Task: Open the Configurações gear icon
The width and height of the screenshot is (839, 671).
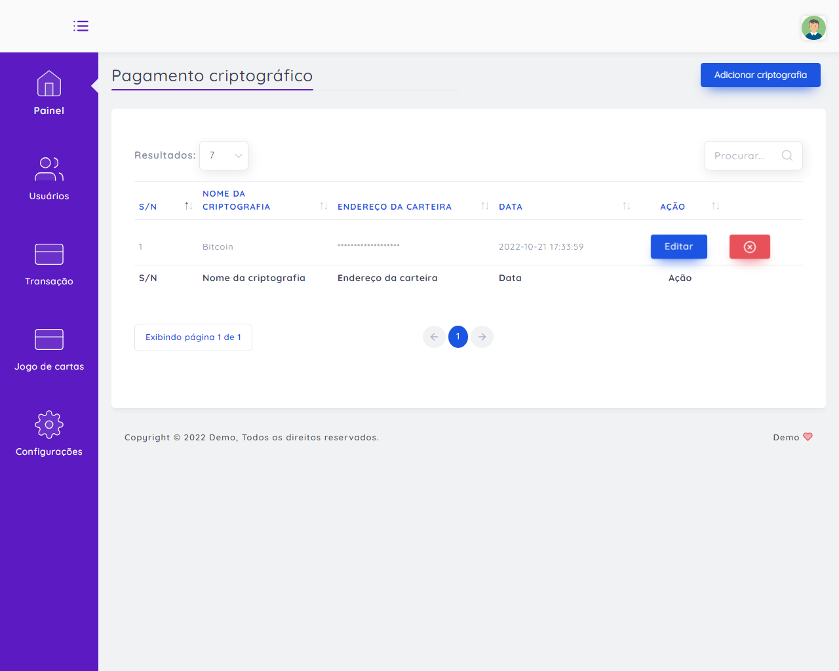Action: pyautogui.click(x=49, y=425)
